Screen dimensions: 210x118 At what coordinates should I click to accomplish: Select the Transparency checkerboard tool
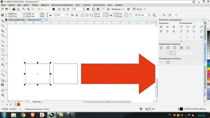(x=2, y=85)
